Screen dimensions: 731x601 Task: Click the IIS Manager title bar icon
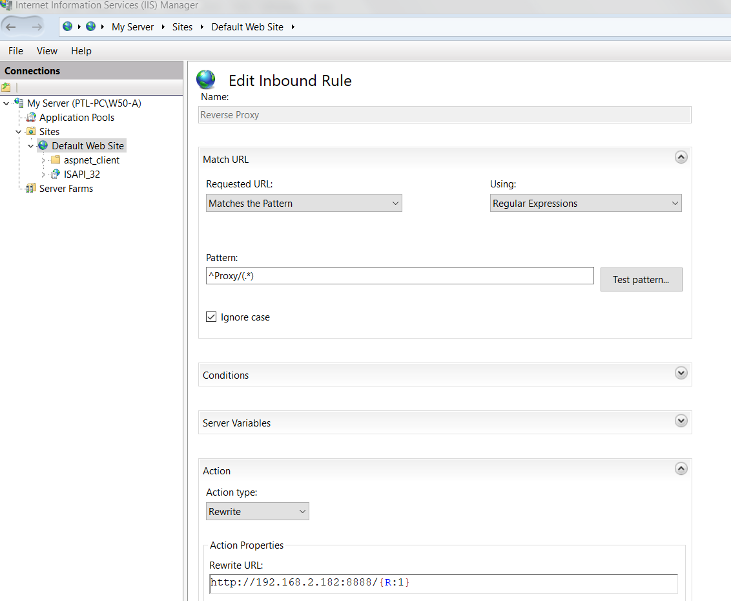[x=6, y=5]
